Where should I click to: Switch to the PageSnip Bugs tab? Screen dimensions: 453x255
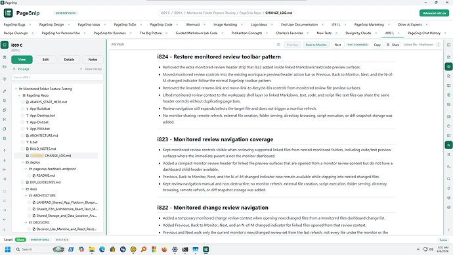14,24
